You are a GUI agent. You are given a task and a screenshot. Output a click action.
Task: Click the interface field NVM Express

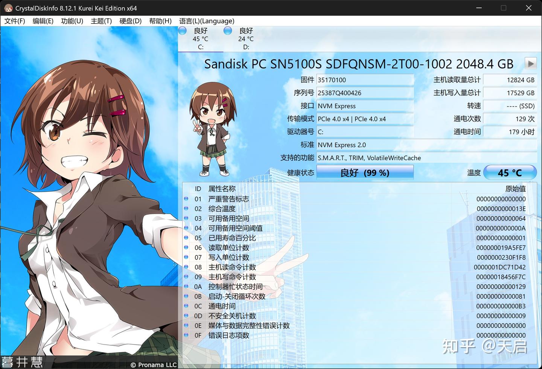[365, 106]
